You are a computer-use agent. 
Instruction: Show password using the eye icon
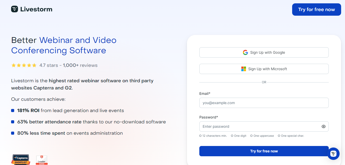tap(323, 126)
